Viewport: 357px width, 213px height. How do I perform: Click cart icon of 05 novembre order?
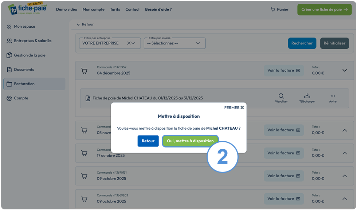coord(84,130)
